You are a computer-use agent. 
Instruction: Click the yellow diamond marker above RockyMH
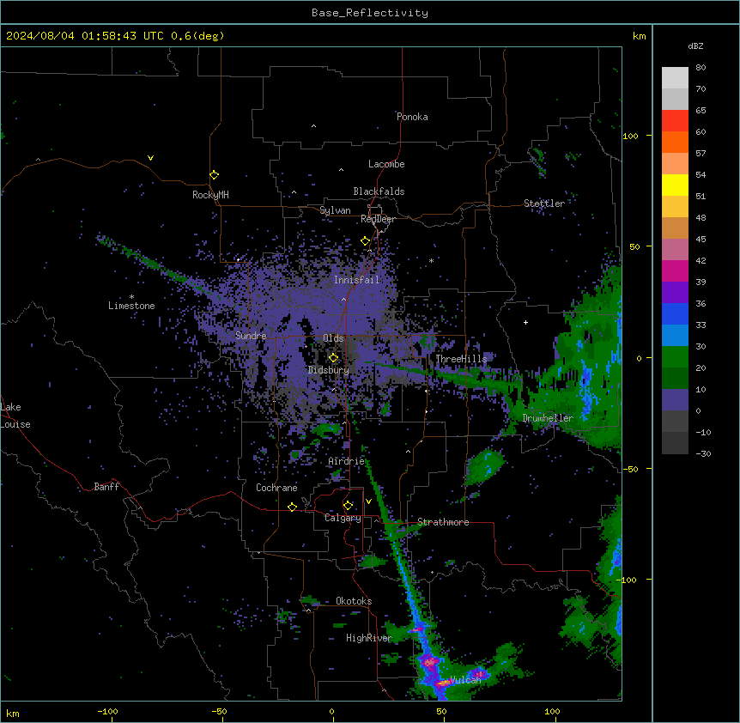pos(214,175)
